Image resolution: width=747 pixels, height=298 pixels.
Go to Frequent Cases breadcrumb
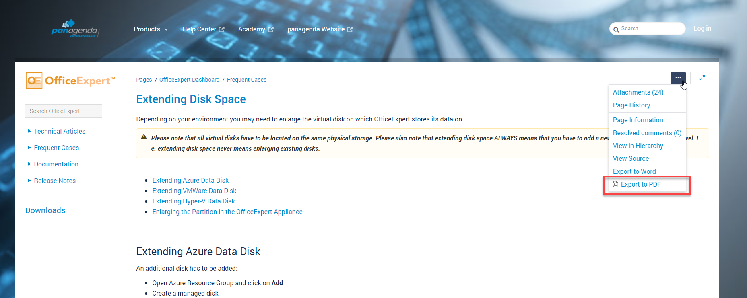247,80
